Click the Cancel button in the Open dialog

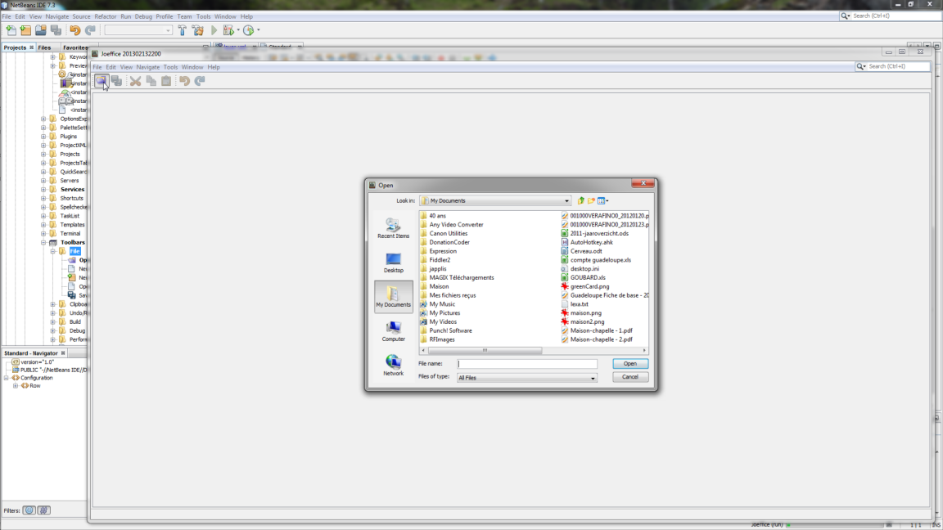pyautogui.click(x=629, y=377)
